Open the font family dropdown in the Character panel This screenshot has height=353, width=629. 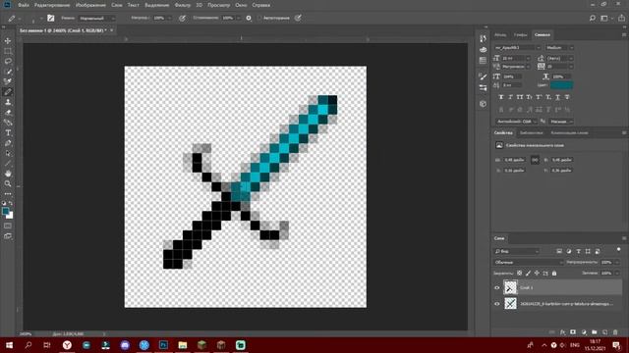[518, 48]
